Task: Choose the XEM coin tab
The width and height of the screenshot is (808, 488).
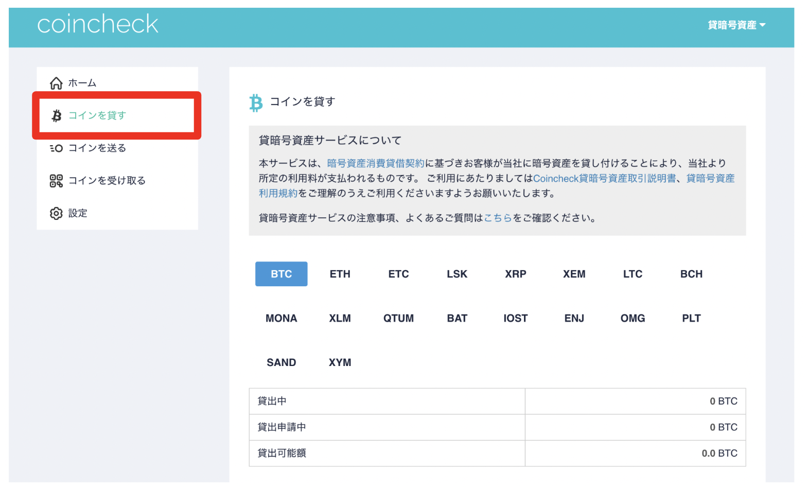Action: pos(574,274)
